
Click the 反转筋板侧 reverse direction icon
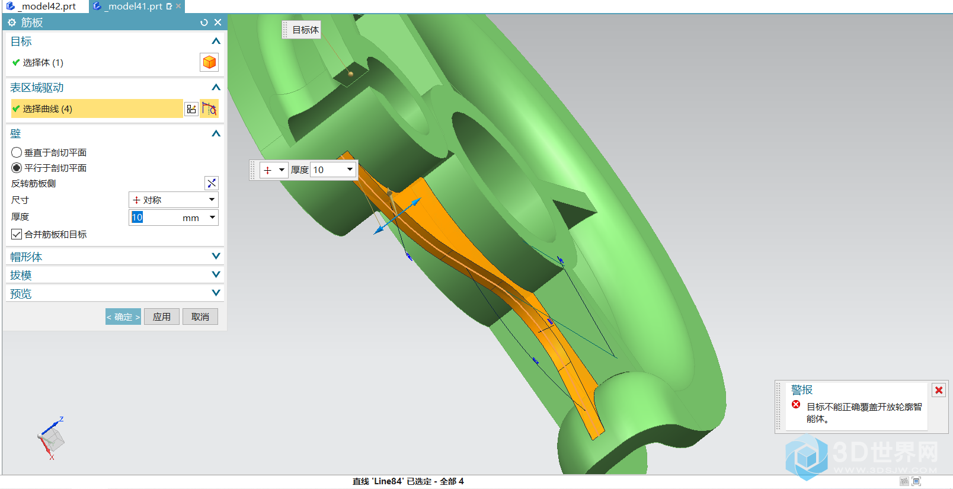(x=212, y=183)
